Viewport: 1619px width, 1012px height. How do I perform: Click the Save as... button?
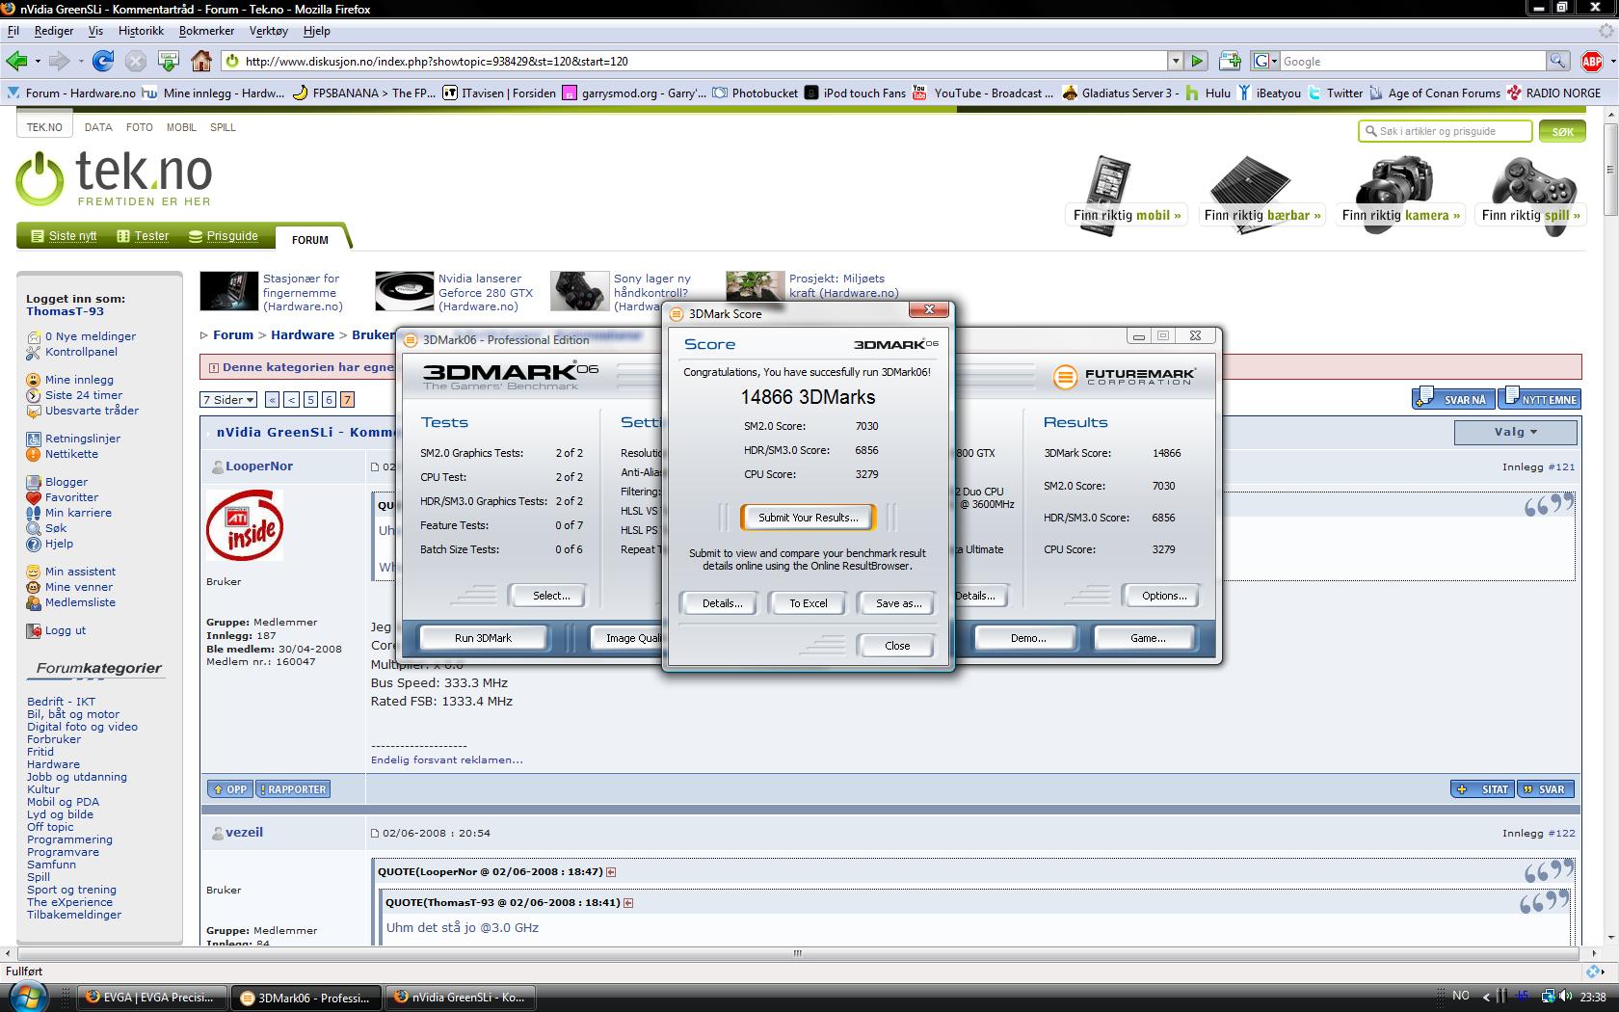pyautogui.click(x=898, y=603)
